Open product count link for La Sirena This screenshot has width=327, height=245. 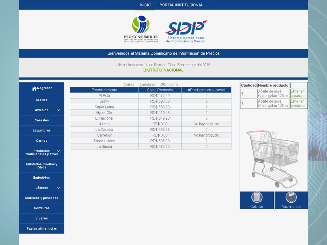207,147
